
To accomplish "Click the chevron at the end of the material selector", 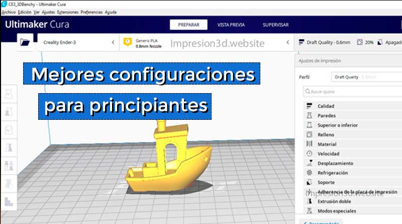I will (288, 42).
